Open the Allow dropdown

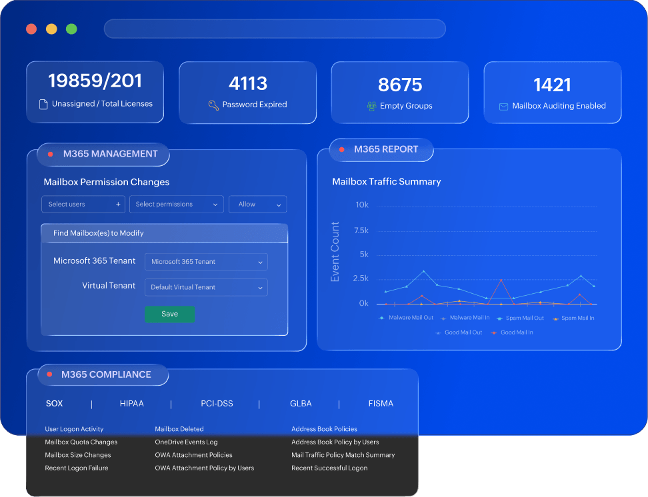pos(258,204)
